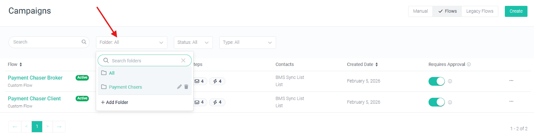Select the Manual tab

[x=421, y=11]
